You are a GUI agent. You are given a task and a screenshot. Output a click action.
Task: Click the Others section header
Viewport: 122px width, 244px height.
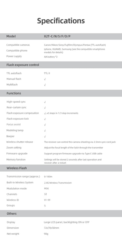click(61, 213)
